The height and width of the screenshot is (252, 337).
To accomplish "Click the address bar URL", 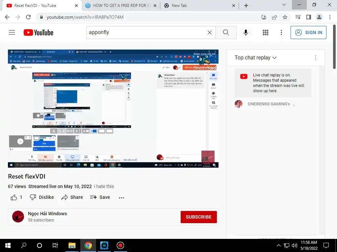I will pyautogui.click(x=85, y=17).
